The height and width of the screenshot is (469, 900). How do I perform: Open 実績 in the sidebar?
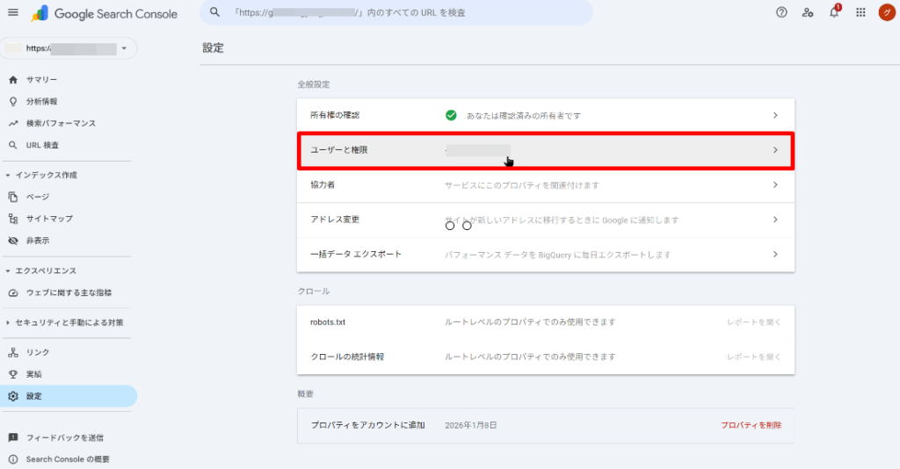pyautogui.click(x=34, y=374)
